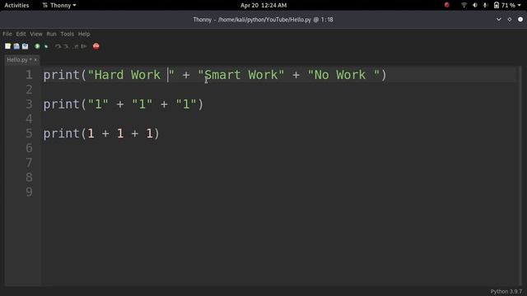Click the Step out debug icon
The height and width of the screenshot is (296, 527).
click(75, 46)
